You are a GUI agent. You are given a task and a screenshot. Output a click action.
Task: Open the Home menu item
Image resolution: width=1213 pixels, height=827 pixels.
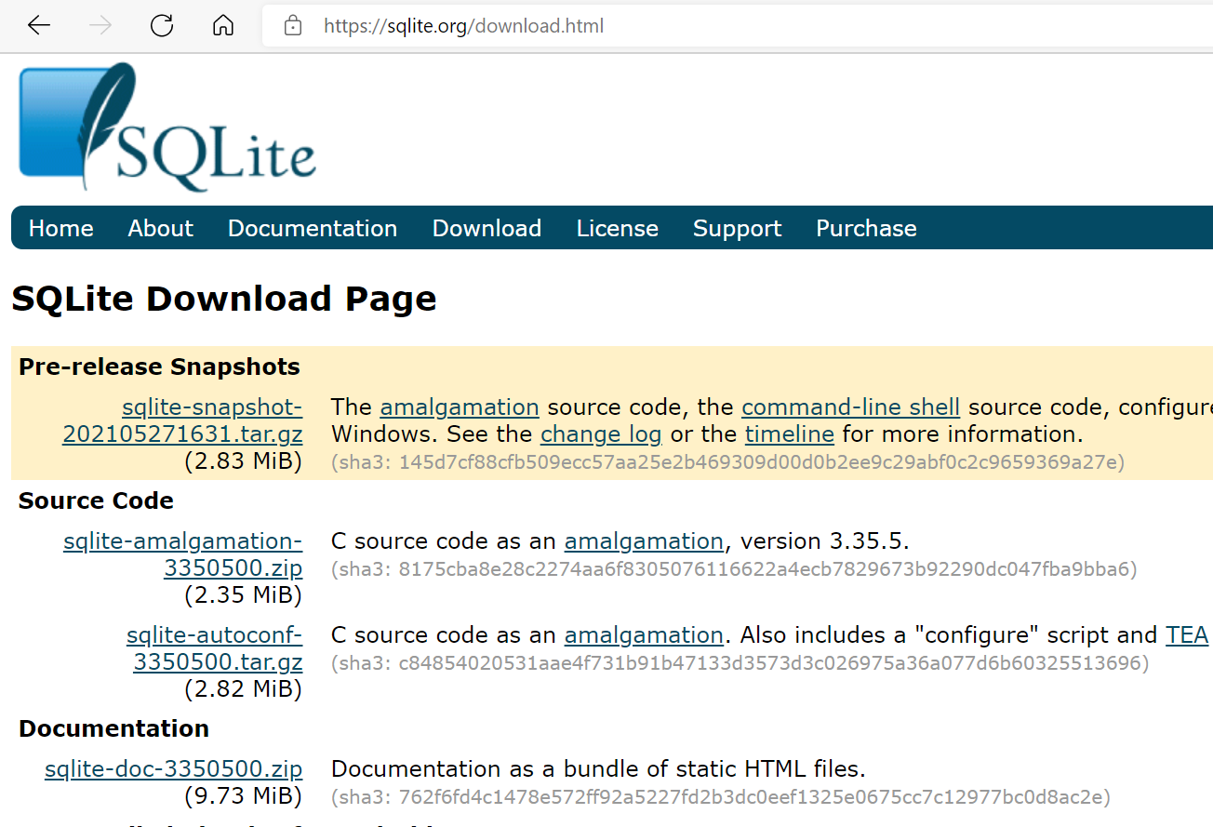61,229
